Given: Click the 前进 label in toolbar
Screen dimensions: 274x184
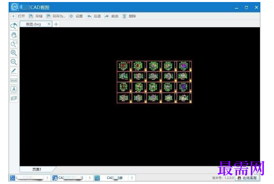Looking at the screenshot, I should [x=115, y=16].
